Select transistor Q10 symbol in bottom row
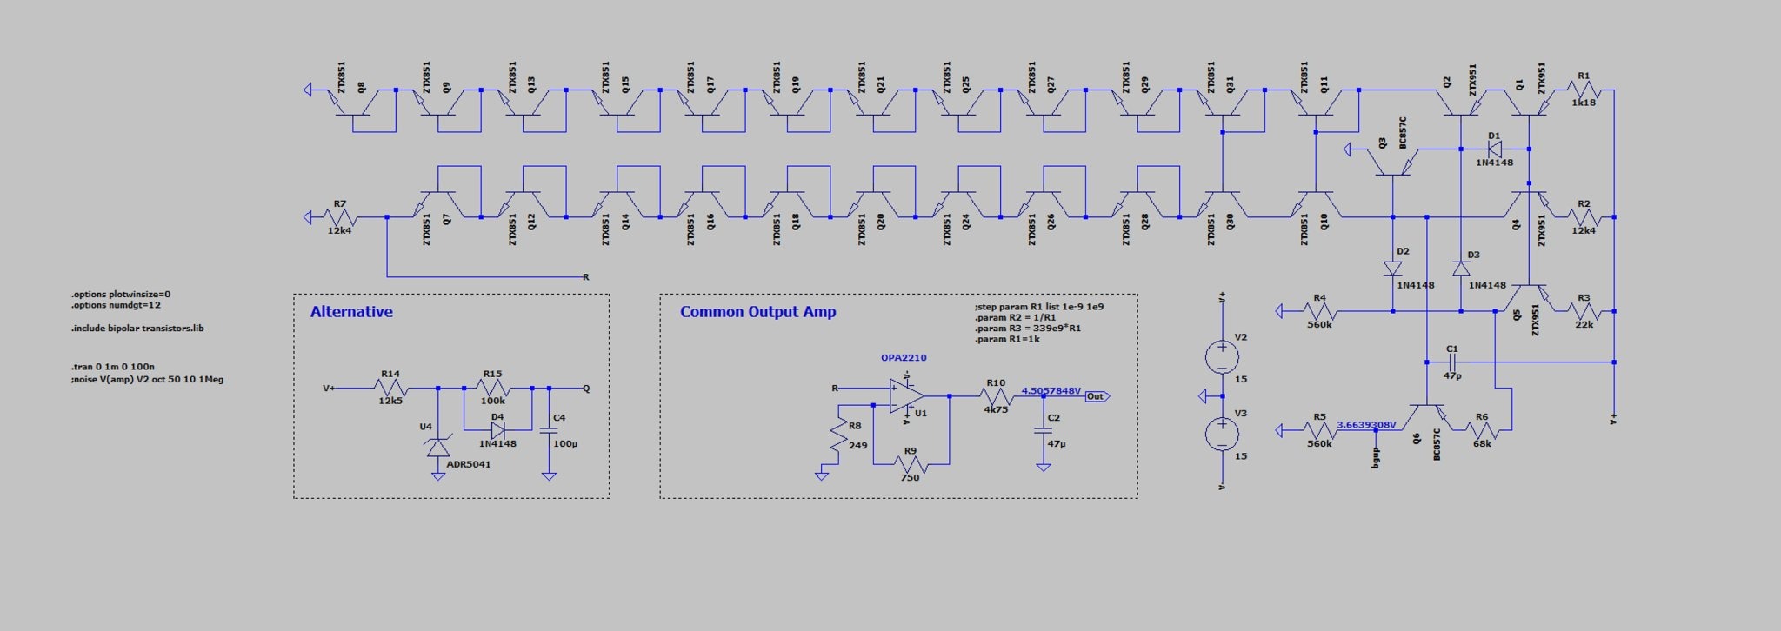The image size is (1781, 631). [1316, 204]
